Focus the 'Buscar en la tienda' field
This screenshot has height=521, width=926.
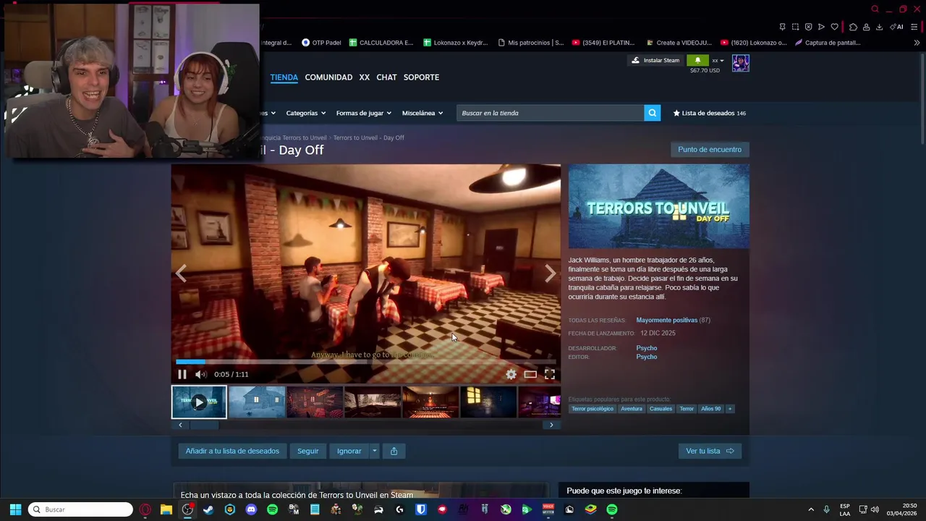point(550,113)
